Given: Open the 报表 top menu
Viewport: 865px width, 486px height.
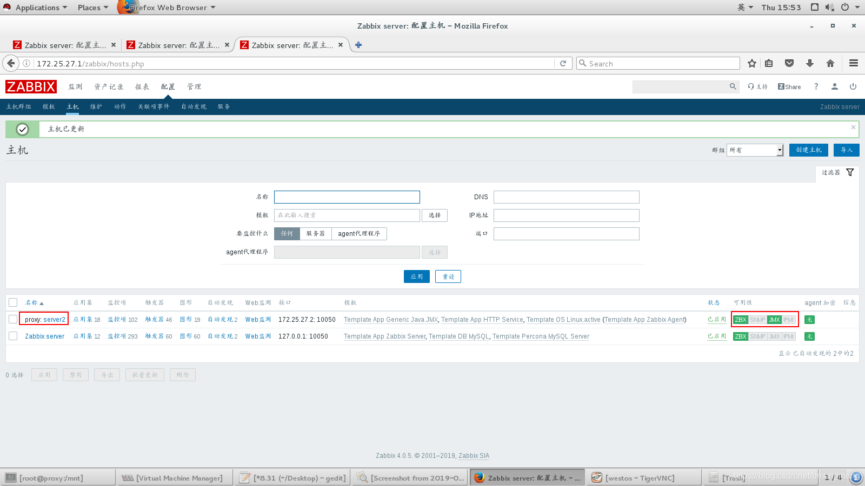Looking at the screenshot, I should click(142, 86).
